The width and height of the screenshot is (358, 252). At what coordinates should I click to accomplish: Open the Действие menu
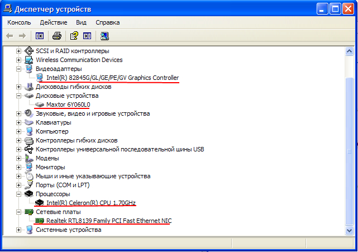(54, 22)
